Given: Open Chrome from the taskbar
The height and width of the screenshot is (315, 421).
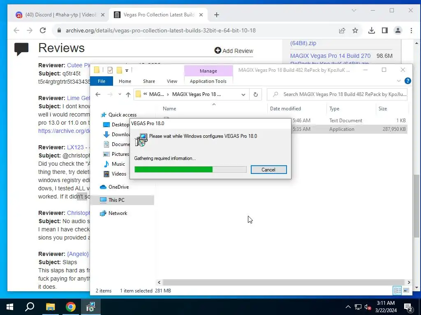Looking at the screenshot, I should tap(71, 307).
